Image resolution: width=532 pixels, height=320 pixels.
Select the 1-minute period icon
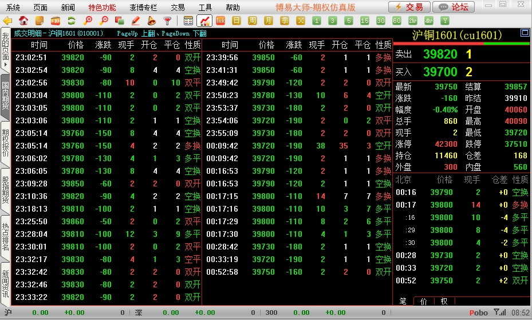coord(317,21)
